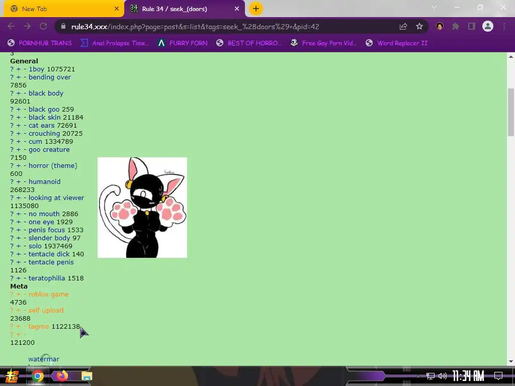Bookmark this page with the star icon

coord(419,27)
